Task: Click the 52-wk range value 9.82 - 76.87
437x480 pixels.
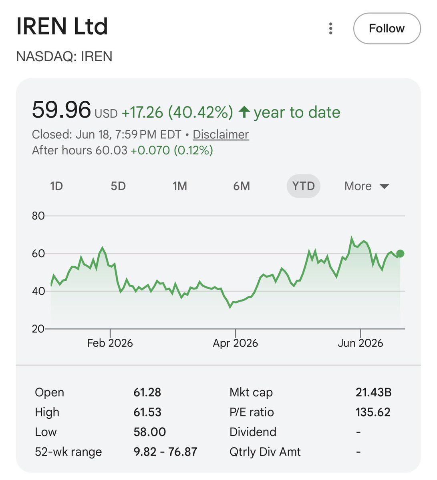Action: (165, 452)
